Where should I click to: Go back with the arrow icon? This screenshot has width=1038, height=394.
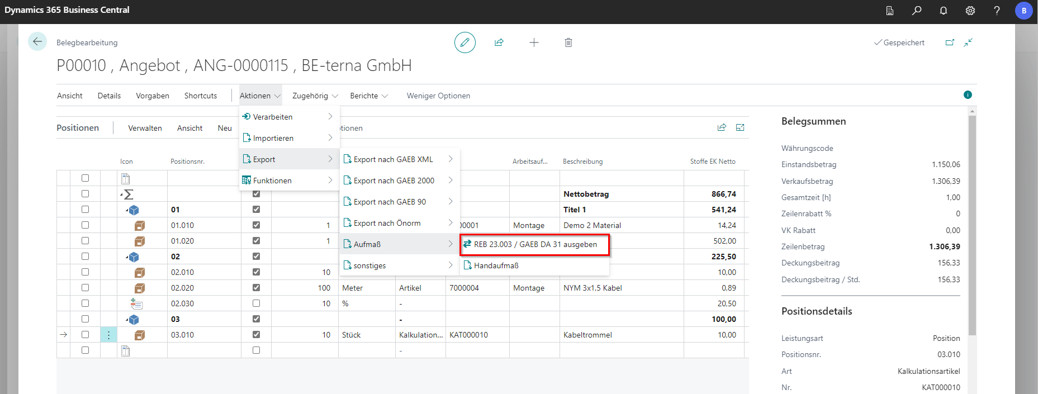click(x=37, y=42)
